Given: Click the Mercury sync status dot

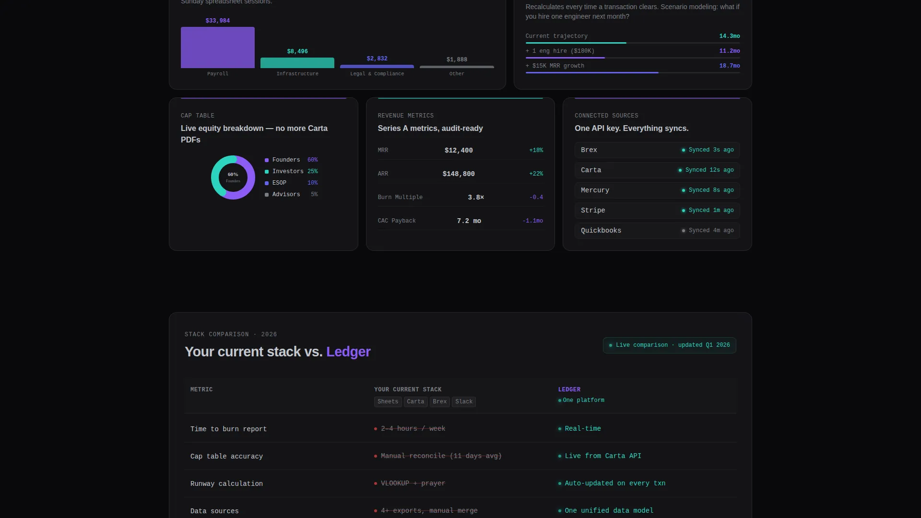Looking at the screenshot, I should pyautogui.click(x=684, y=190).
